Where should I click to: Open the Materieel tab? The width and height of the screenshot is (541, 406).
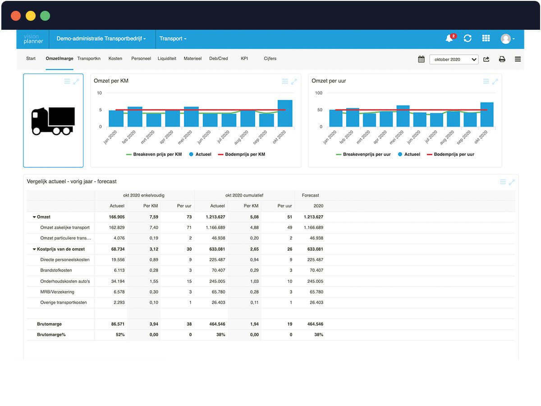pos(193,59)
